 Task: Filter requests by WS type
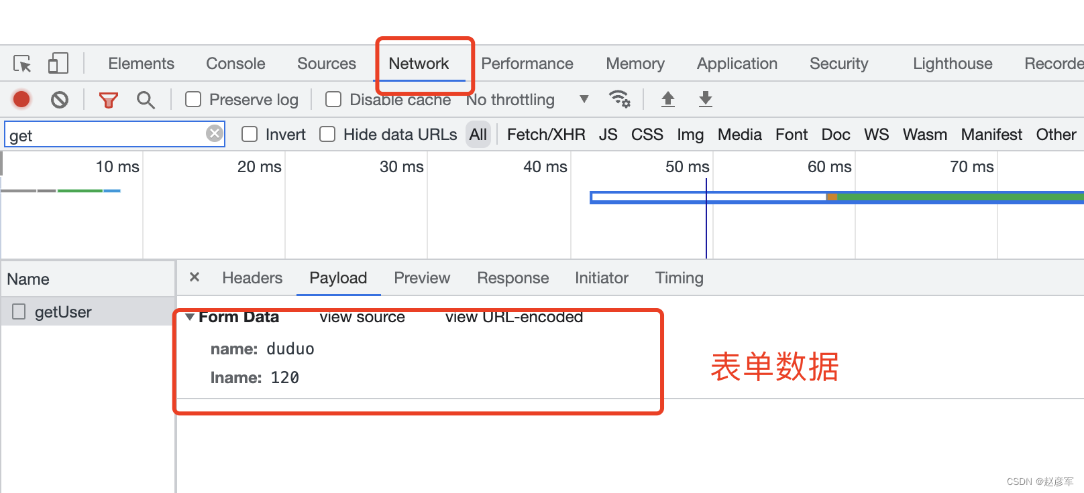(x=877, y=135)
